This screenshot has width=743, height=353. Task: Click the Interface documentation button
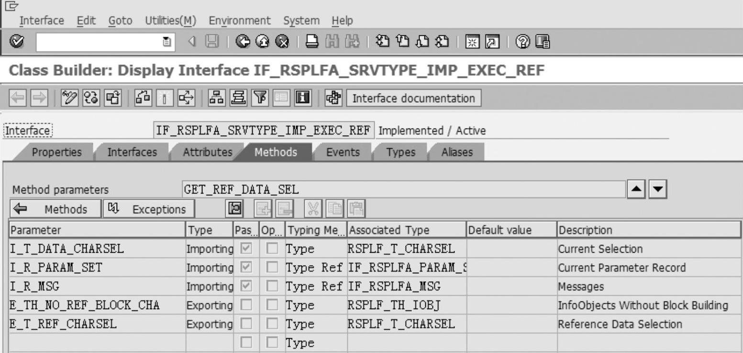[x=414, y=98]
